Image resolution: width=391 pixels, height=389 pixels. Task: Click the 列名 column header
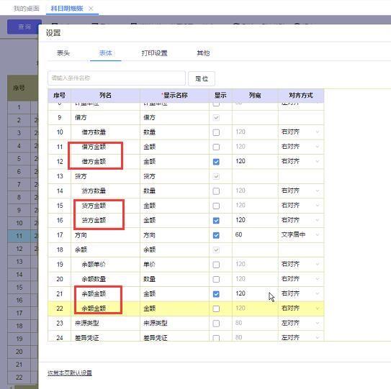(105, 95)
